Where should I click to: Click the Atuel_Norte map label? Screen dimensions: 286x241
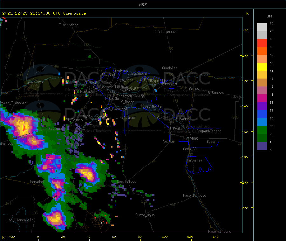[x=151, y=106]
